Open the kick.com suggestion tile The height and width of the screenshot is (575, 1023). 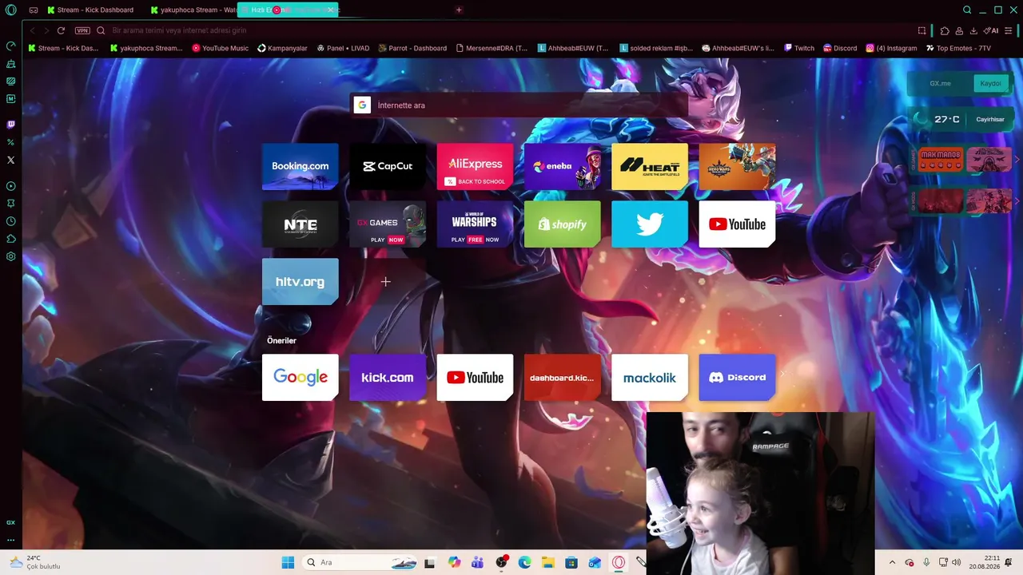388,378
